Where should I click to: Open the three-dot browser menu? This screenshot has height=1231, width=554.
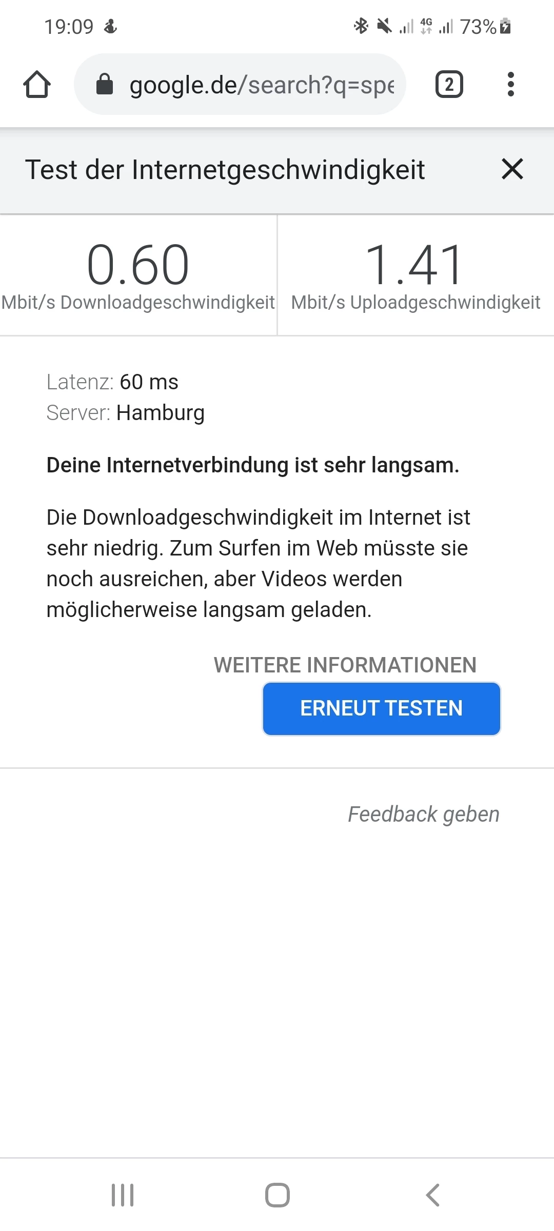click(x=510, y=84)
